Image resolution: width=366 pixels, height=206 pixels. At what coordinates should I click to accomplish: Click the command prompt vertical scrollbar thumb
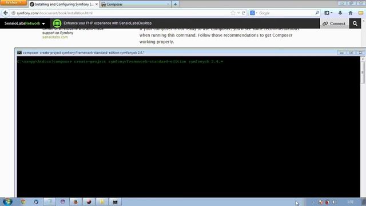coord(363,73)
